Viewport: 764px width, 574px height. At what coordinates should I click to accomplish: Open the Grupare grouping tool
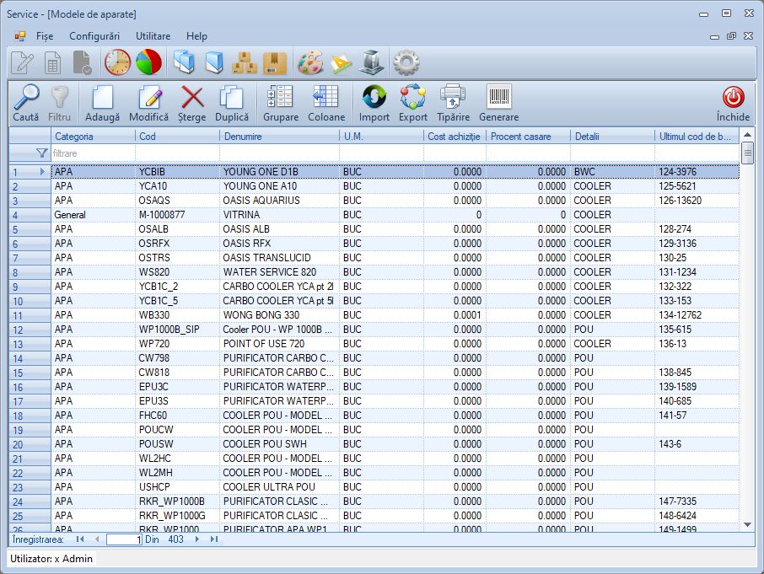(x=280, y=103)
